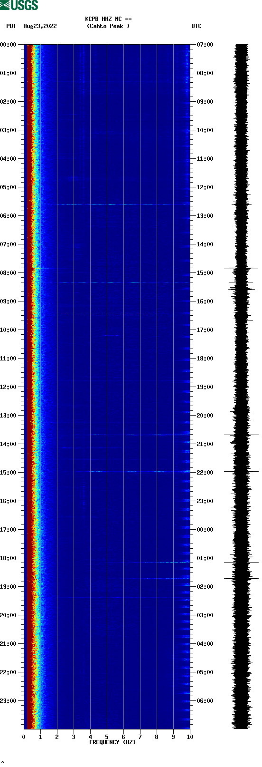Click the seismogram spike near 22:00 UTC
Screen dimensions: 262x767
coord(241,471)
